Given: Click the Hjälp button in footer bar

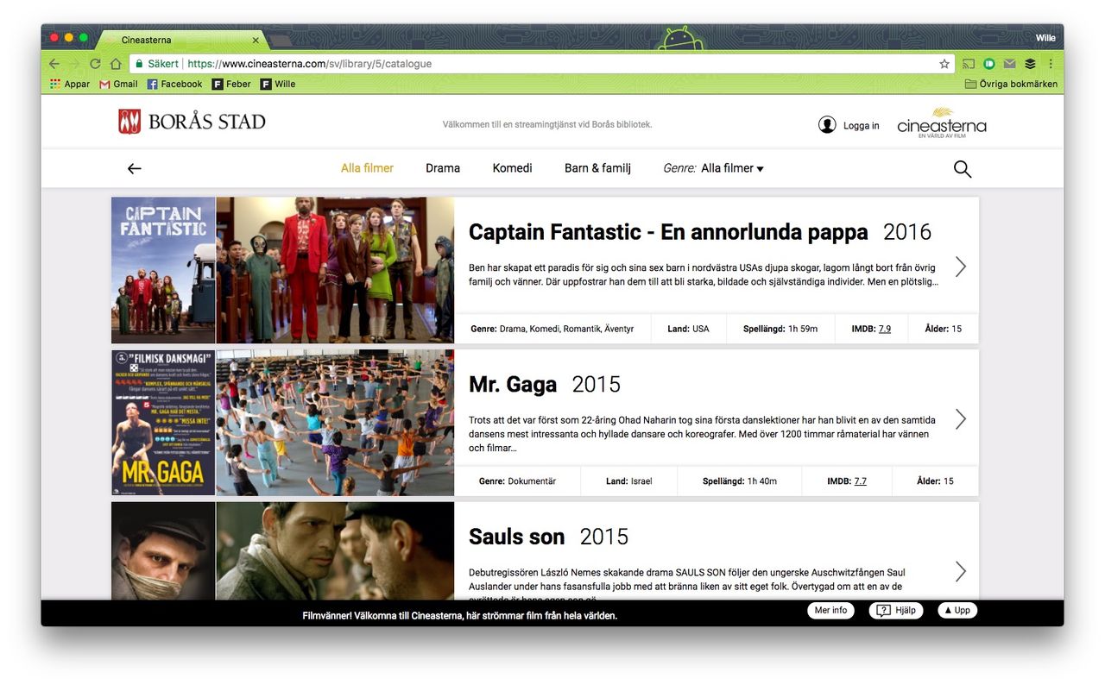Looking at the screenshot, I should tap(896, 611).
